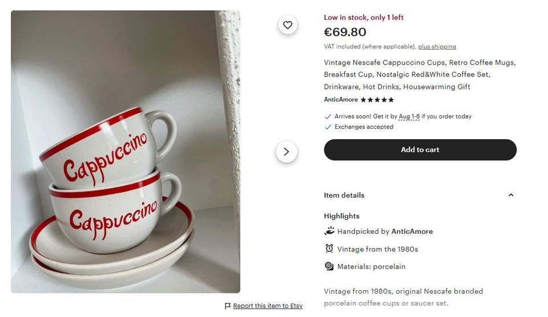This screenshot has width=548, height=317.
Task: Click the materials icon beside porcelain
Action: tap(329, 266)
